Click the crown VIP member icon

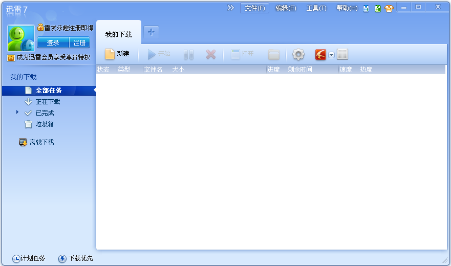pyautogui.click(x=11, y=58)
